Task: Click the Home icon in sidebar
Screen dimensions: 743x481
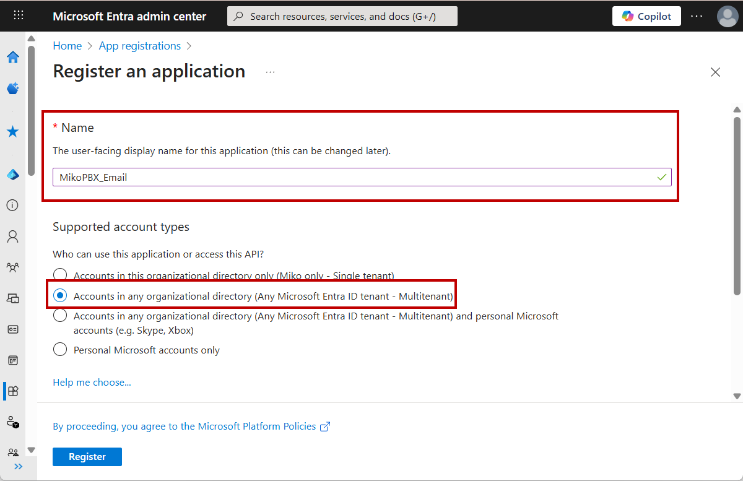Action: point(13,58)
